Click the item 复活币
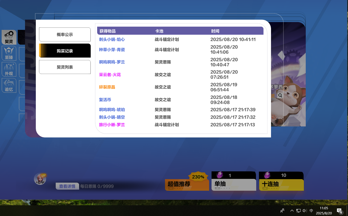This screenshot has width=348, height=216. click(105, 100)
